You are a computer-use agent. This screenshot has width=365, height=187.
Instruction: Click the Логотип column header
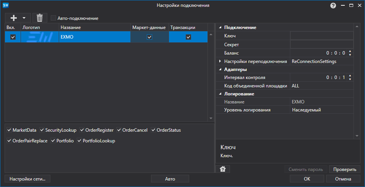coord(40,27)
